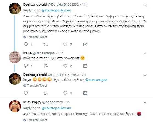Viewport: 153px width, 123px height.
Task: Reply to the Χαχα tweet
Action: [26, 93]
